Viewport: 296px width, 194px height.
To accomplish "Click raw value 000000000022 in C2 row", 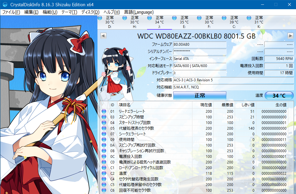I will [274, 173].
